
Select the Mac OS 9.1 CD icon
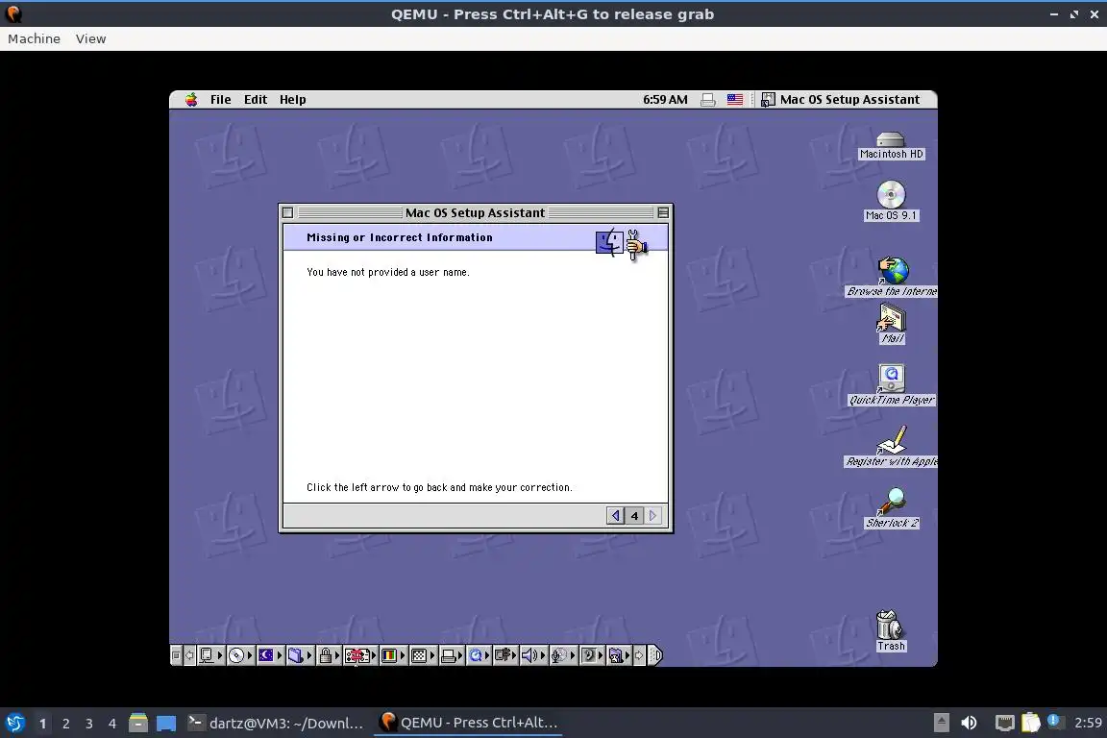[891, 201]
